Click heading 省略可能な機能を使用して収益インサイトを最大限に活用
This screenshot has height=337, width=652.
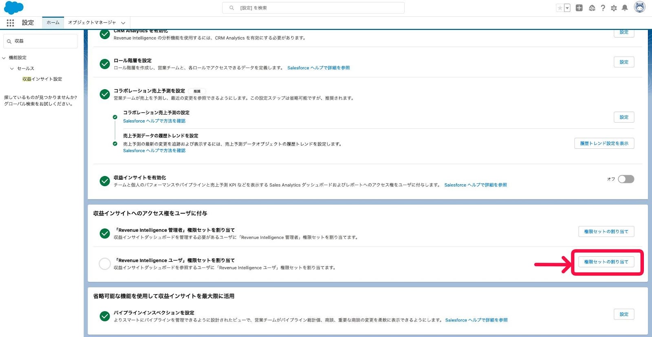(164, 296)
